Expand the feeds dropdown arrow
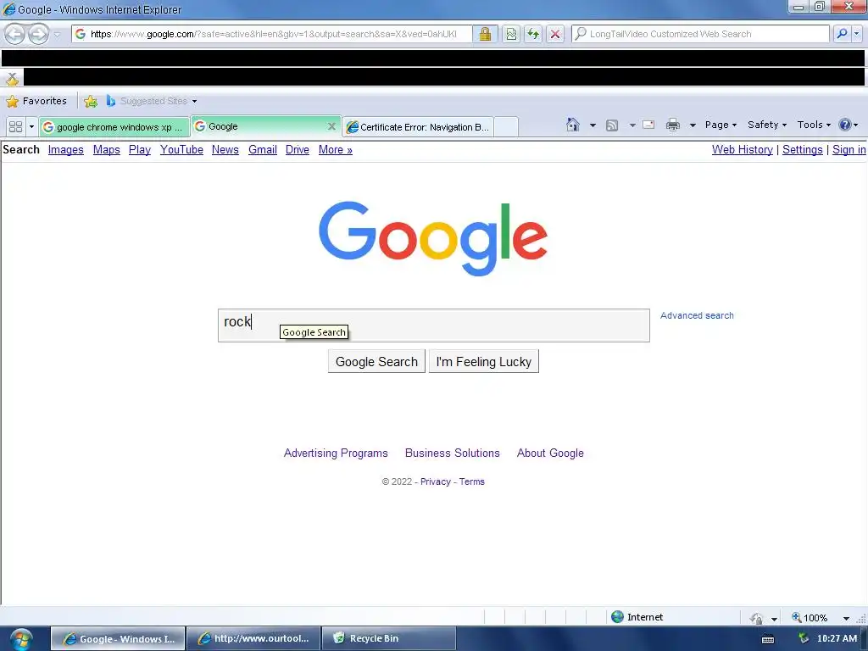 pyautogui.click(x=632, y=125)
